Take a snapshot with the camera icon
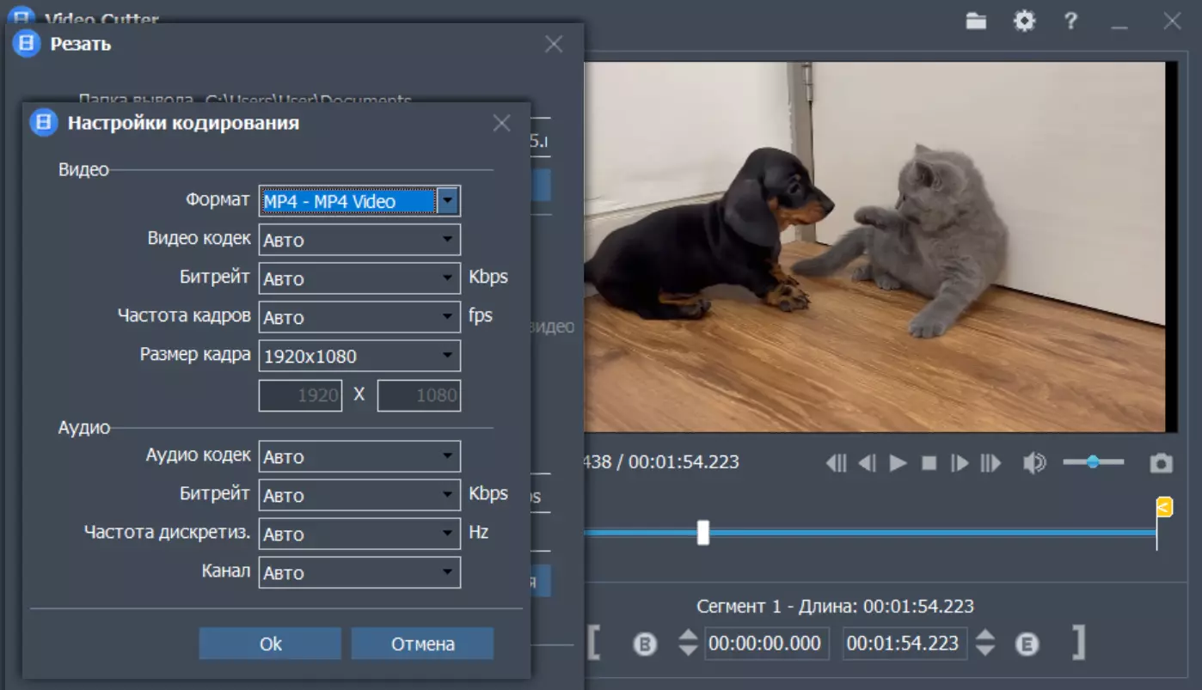 click(x=1162, y=463)
